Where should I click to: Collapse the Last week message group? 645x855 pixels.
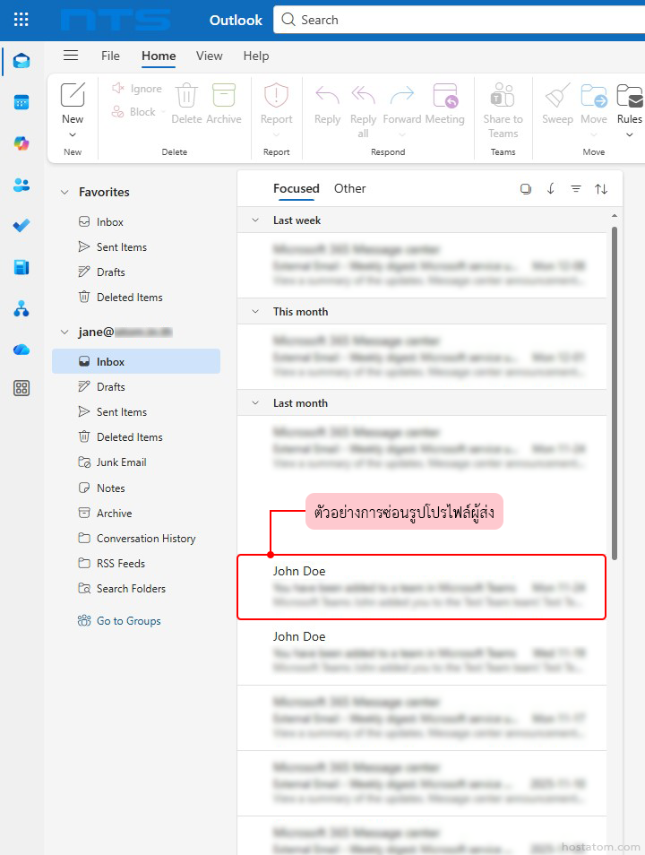[x=255, y=220]
